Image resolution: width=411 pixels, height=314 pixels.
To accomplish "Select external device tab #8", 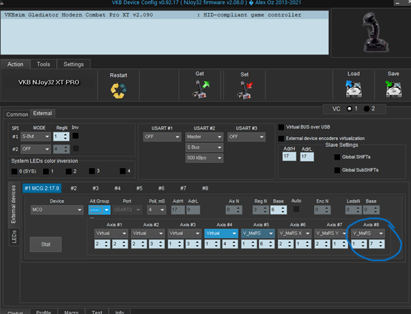I will click(x=205, y=188).
